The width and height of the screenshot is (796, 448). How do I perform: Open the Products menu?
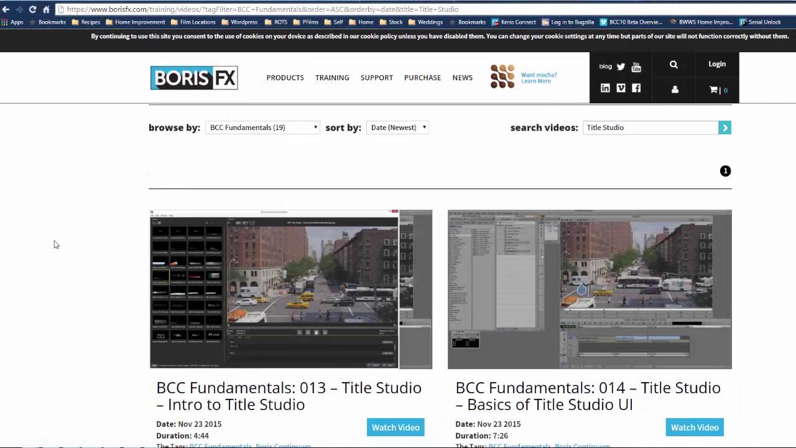coord(285,78)
